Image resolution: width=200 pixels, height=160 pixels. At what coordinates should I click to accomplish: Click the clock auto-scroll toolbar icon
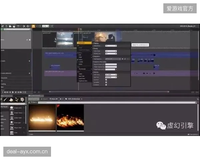click(40, 26)
